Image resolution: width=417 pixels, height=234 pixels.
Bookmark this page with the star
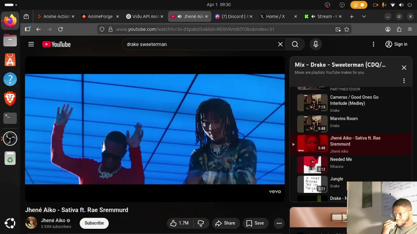tap(347, 29)
